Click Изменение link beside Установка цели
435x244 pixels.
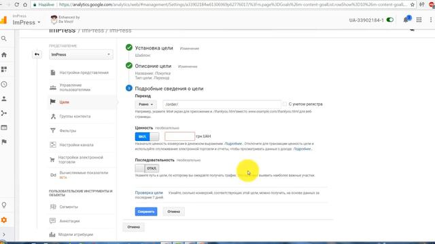[189, 48]
